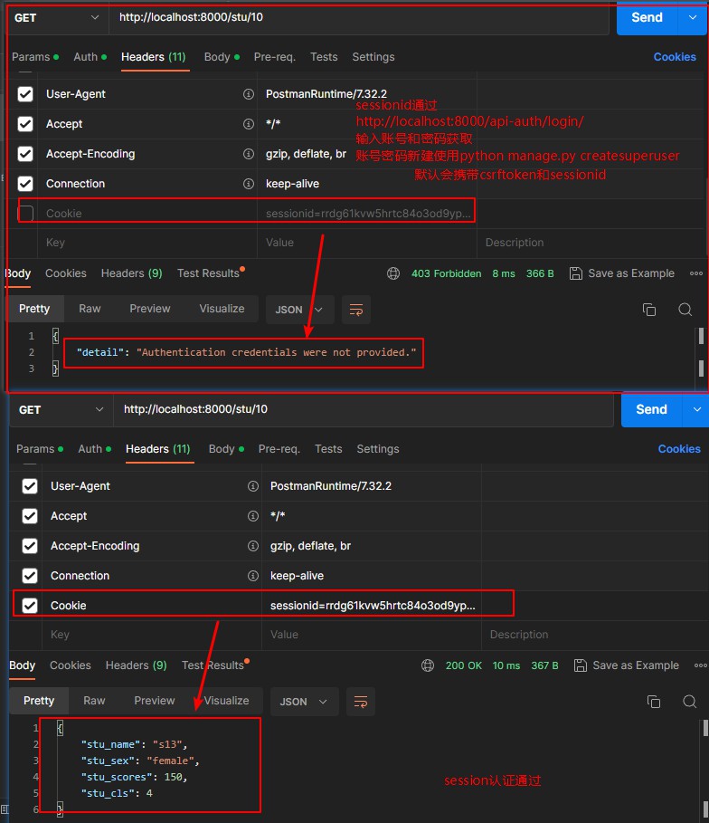
Task: Open response Cookies tab in the 403 response
Action: point(65,273)
